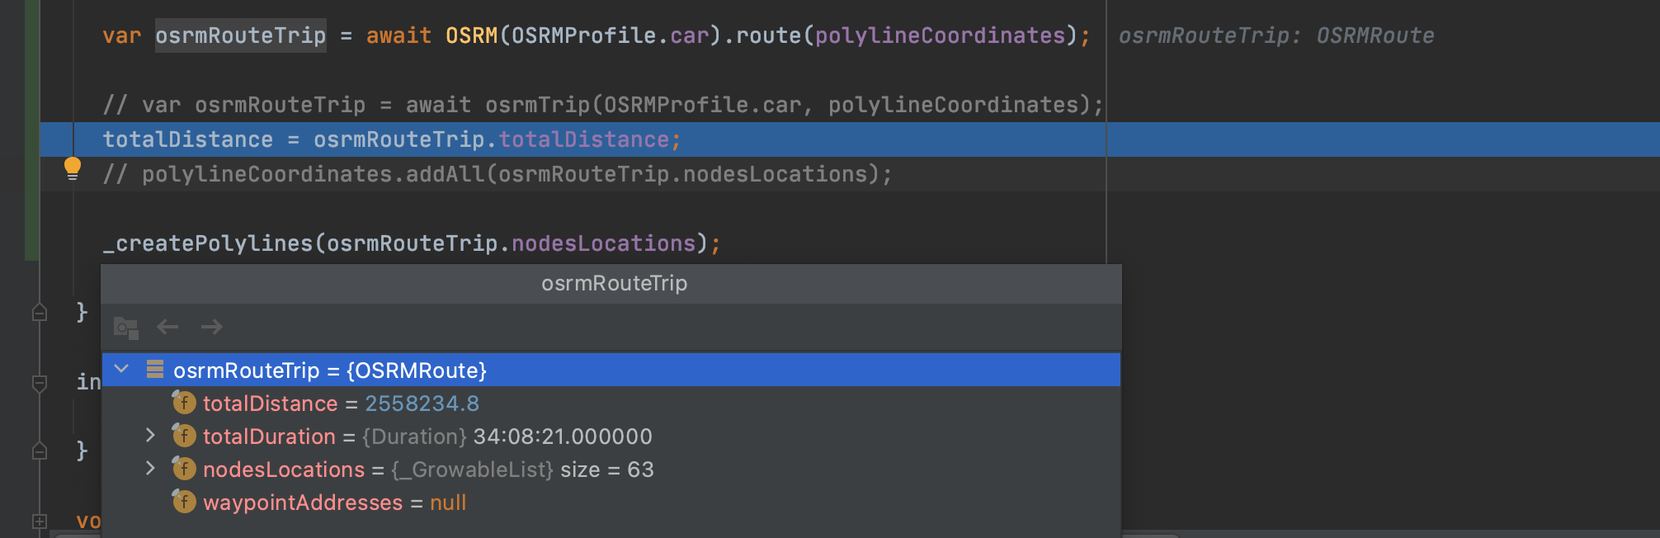Click the forward navigation arrow in the popup
This screenshot has height=538, width=1660.
[x=211, y=327]
